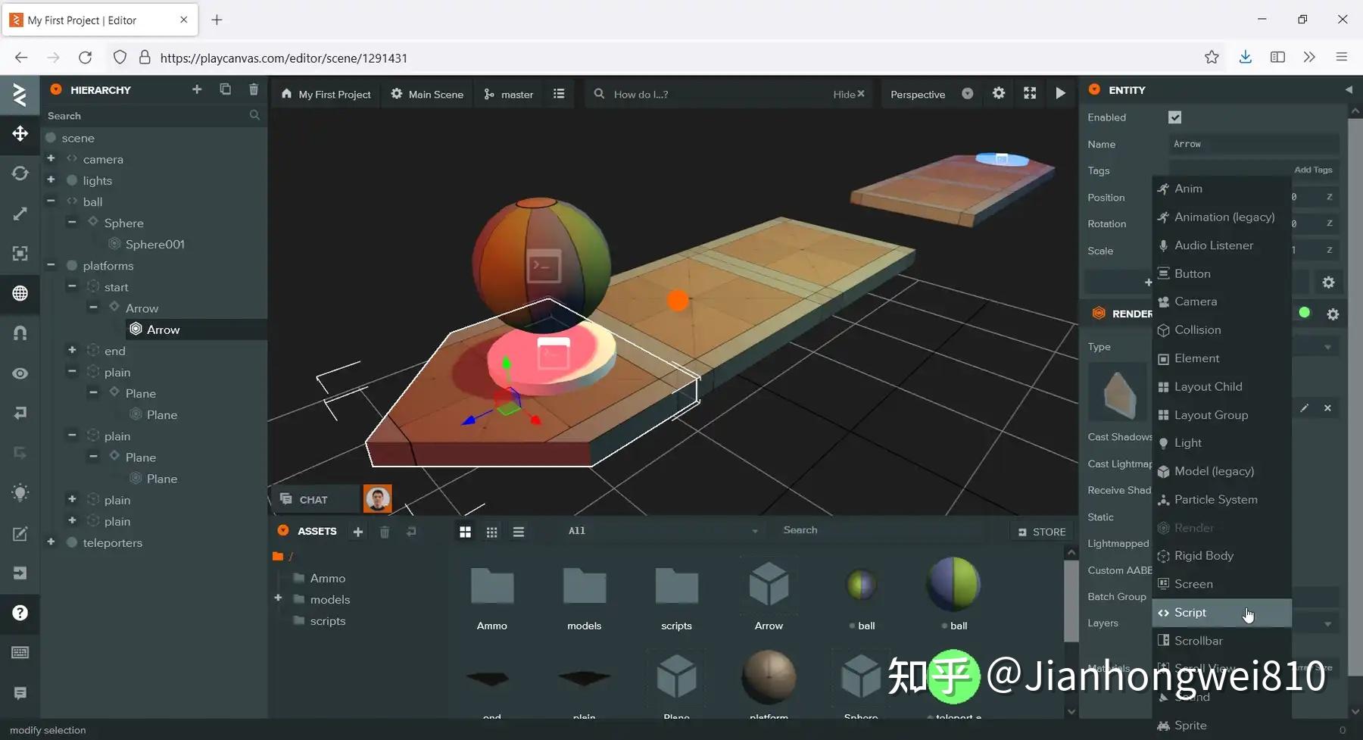1363x740 pixels.
Task: Switch assets to large grid view
Action: 465,532
